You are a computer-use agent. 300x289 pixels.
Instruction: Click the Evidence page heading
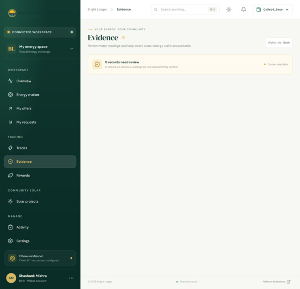tap(103, 38)
